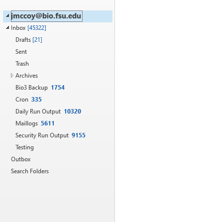Expand the Archives folder arrow
The image size is (202, 222).
12,76
